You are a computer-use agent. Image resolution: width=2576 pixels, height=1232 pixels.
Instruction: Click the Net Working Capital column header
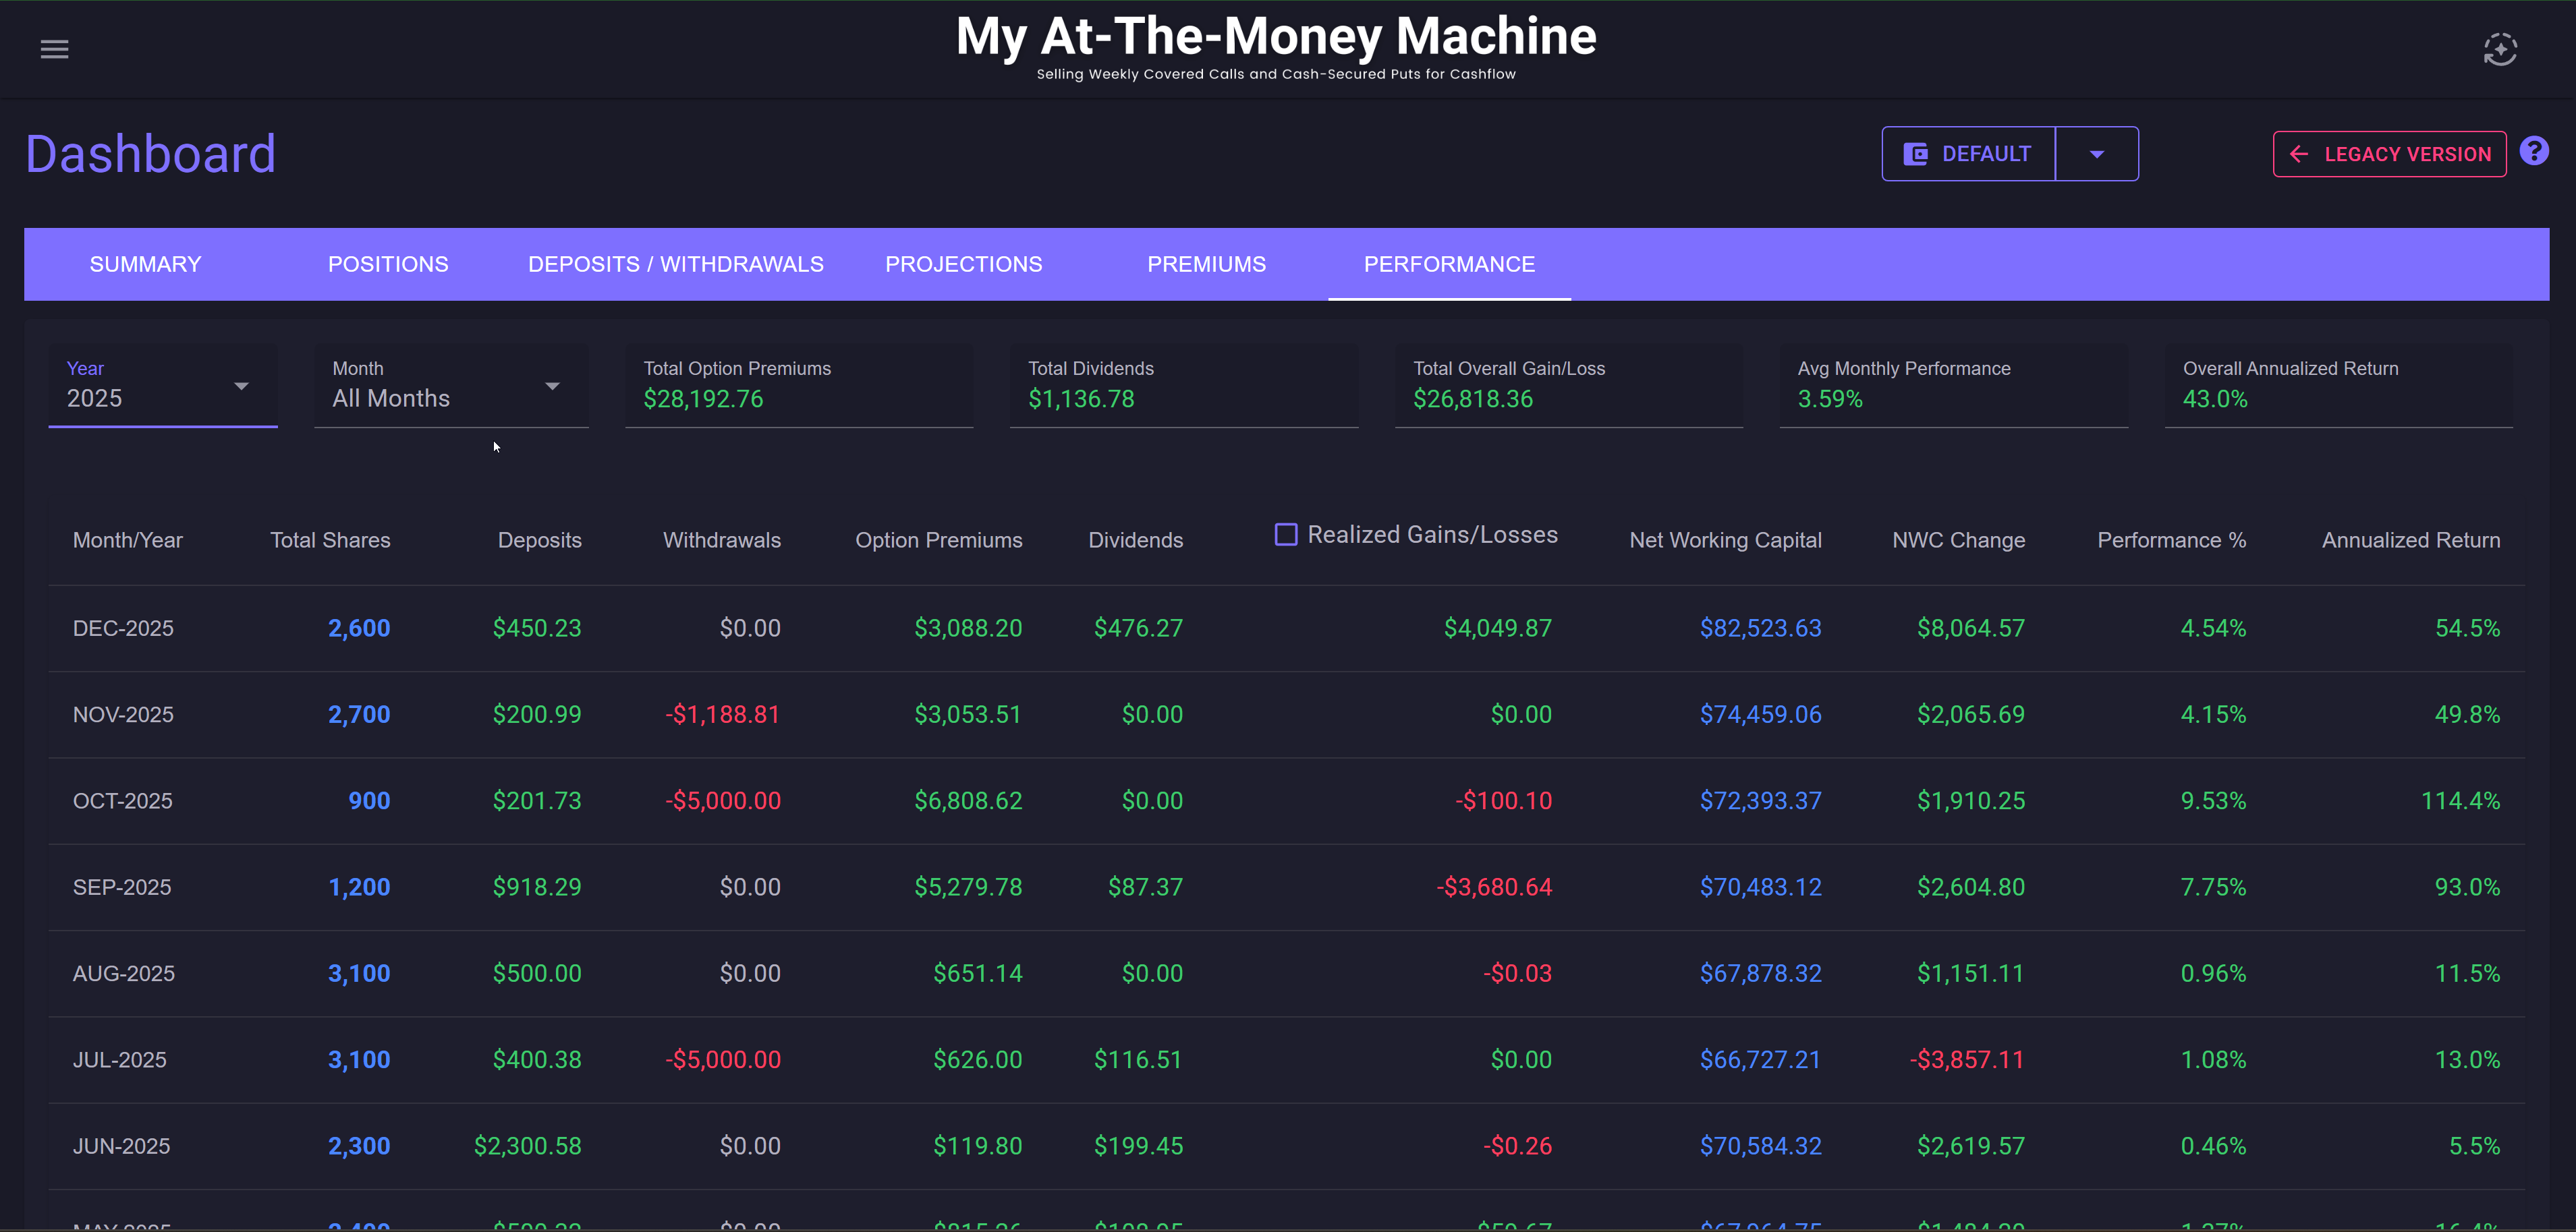click(1725, 539)
